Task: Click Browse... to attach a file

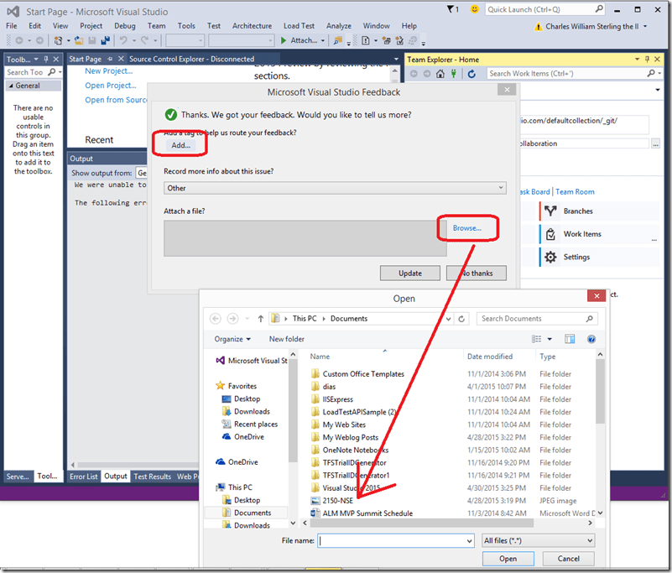Action: click(x=467, y=228)
